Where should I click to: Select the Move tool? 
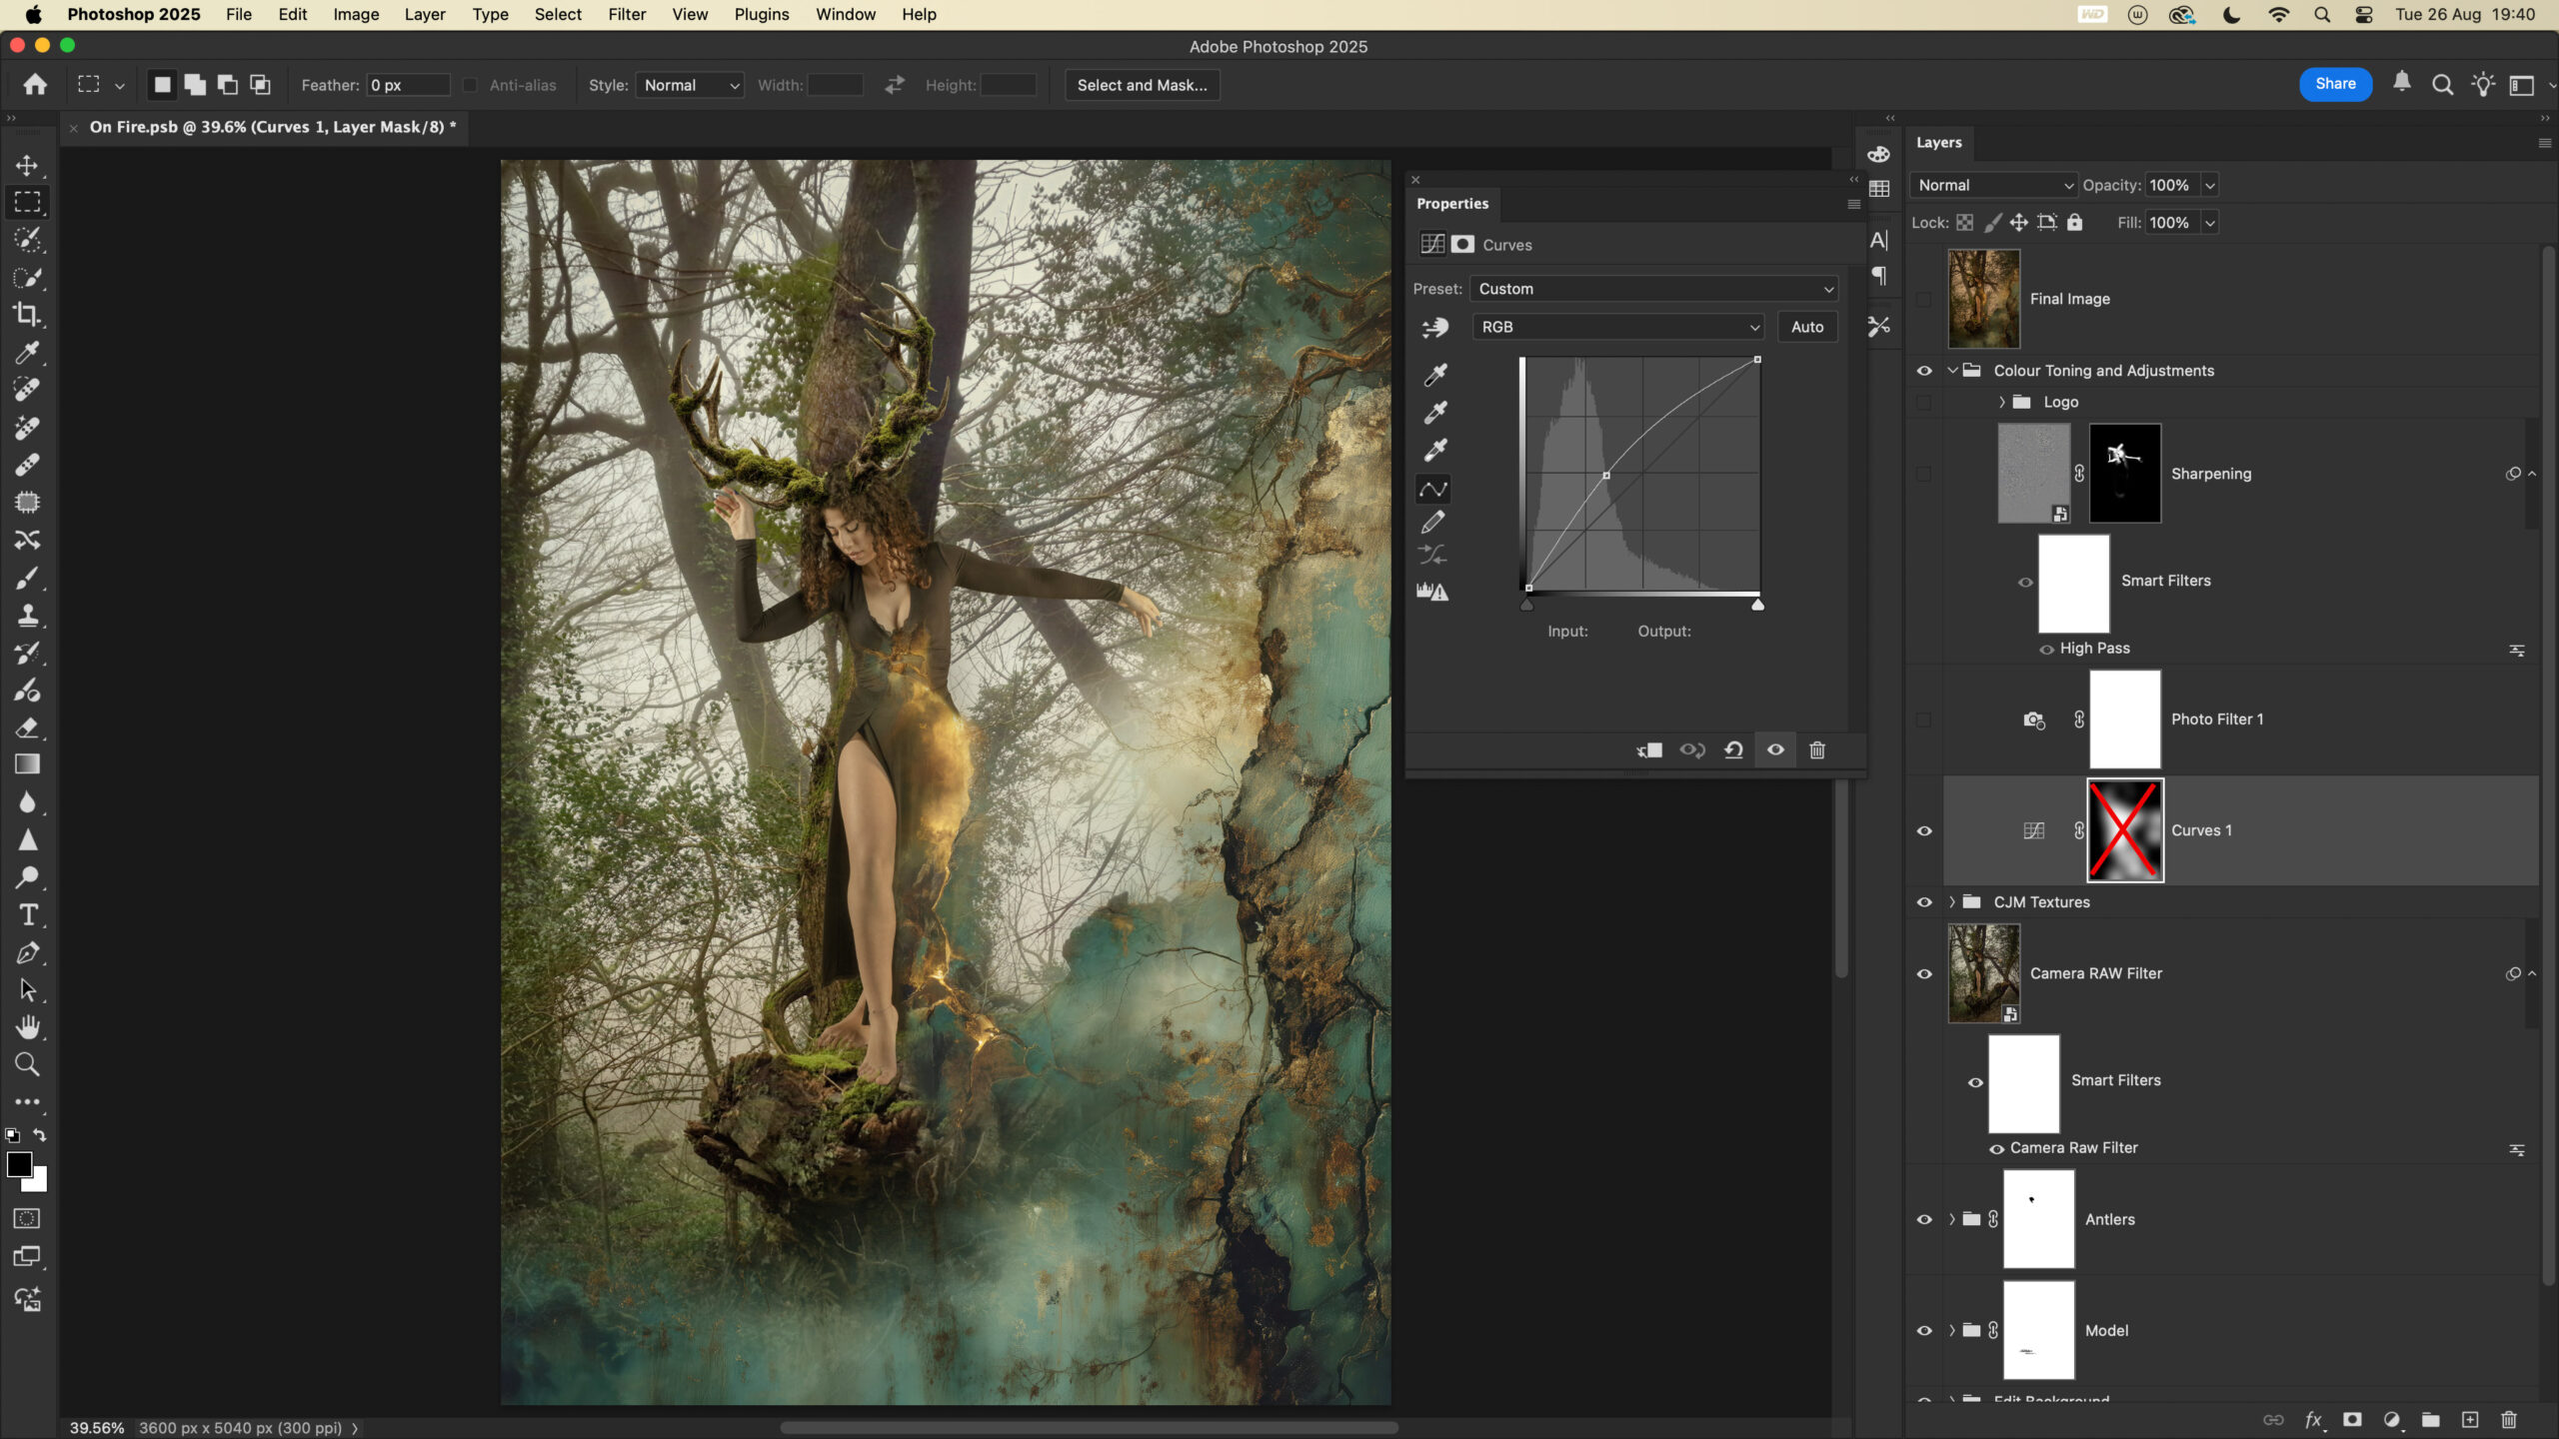(x=27, y=165)
